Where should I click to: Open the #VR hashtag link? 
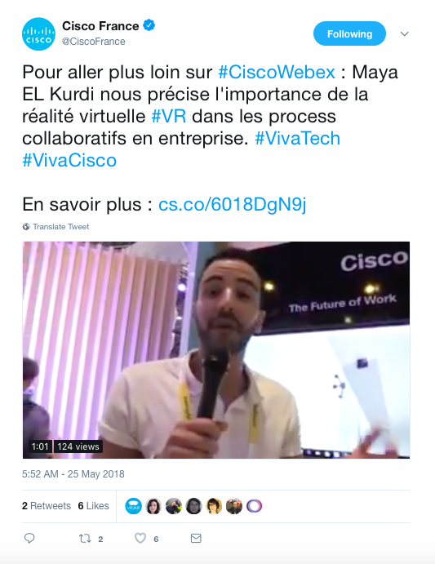(x=169, y=117)
